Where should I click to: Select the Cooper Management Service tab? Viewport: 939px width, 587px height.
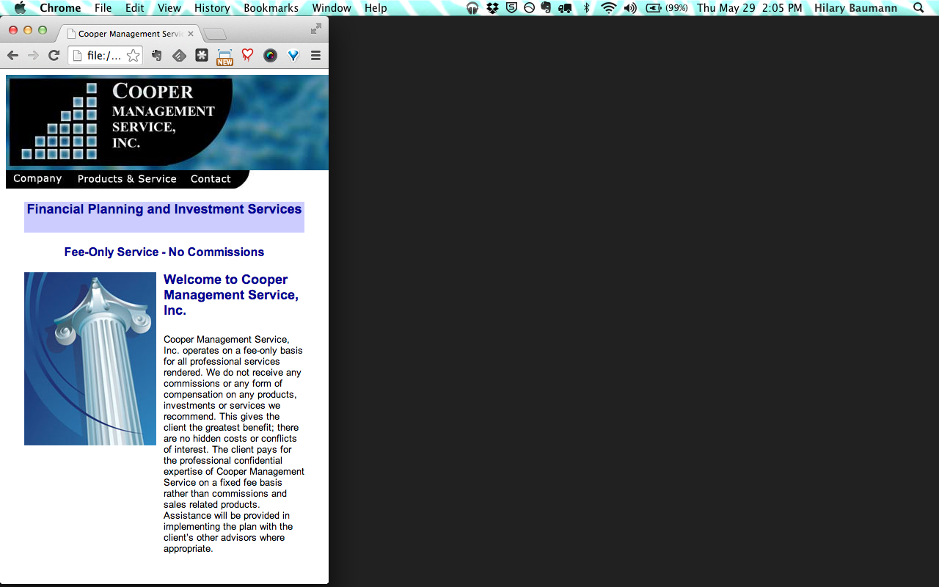tap(130, 34)
